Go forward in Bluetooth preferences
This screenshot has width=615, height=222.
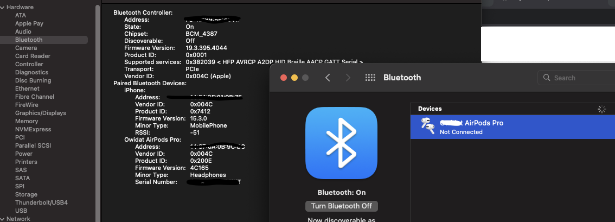tap(348, 78)
